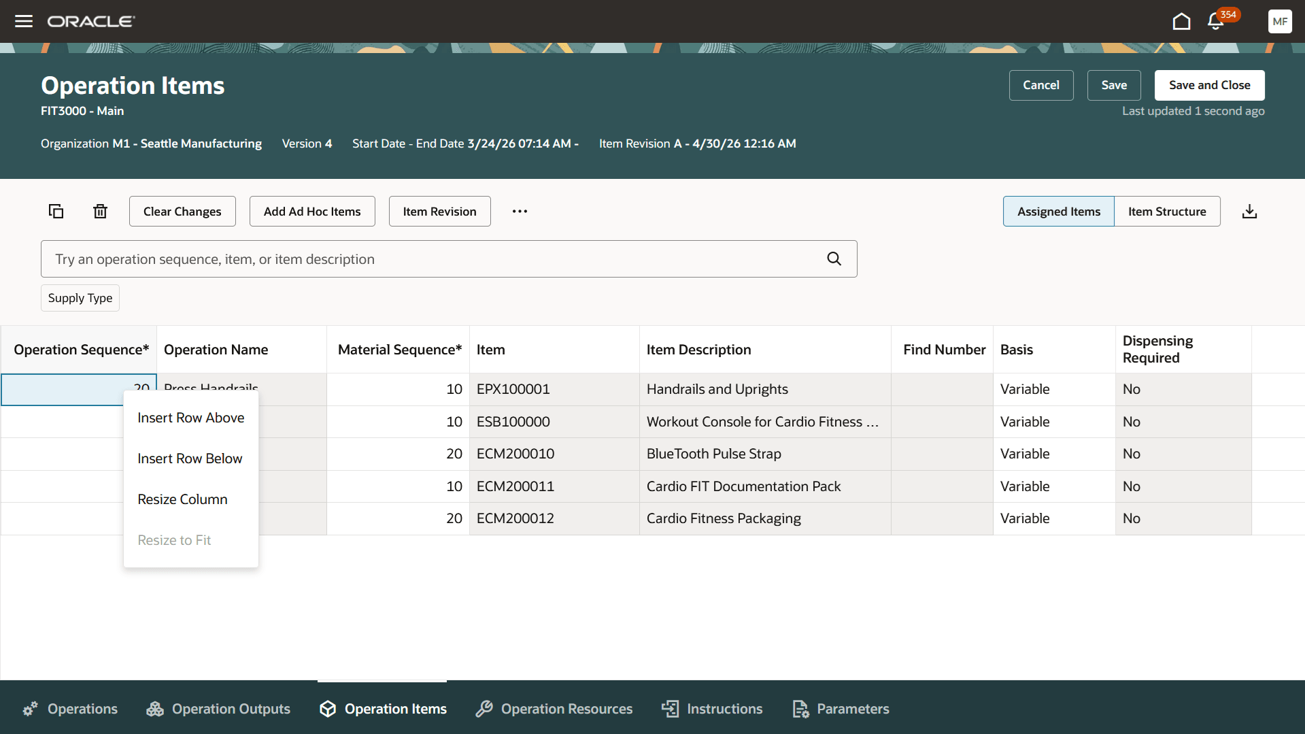Choose Resize to Fit menu entry
This screenshot has width=1305, height=734.
point(191,540)
